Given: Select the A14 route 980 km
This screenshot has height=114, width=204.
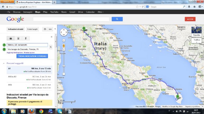Looking at the screenshot, I should [x=29, y=86].
